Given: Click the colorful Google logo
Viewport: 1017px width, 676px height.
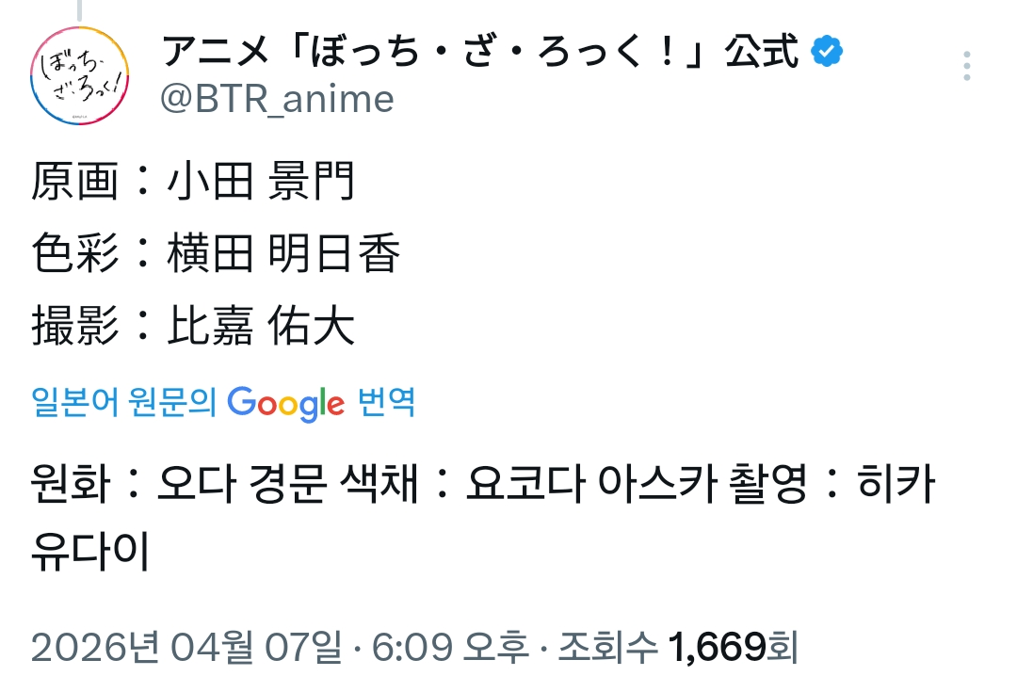Looking at the screenshot, I should (x=286, y=403).
